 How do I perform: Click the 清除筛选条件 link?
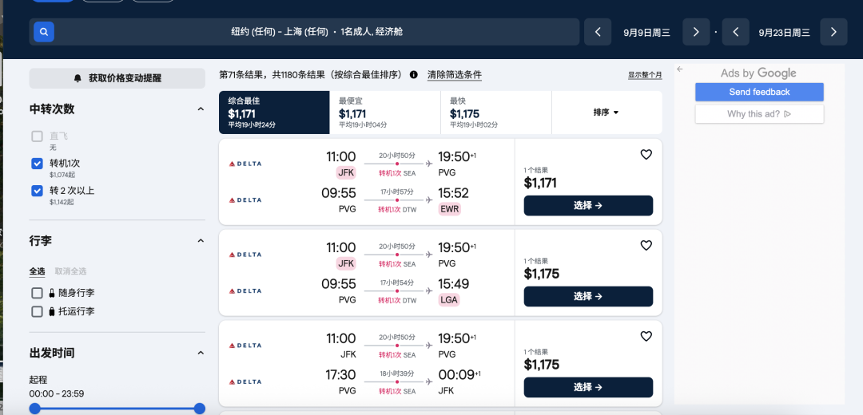455,75
